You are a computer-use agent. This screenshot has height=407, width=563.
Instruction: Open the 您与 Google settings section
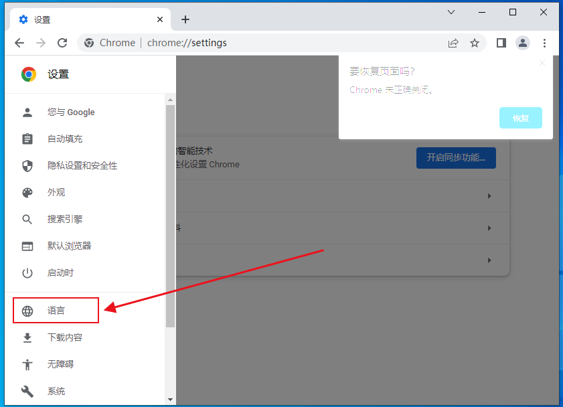point(85,112)
